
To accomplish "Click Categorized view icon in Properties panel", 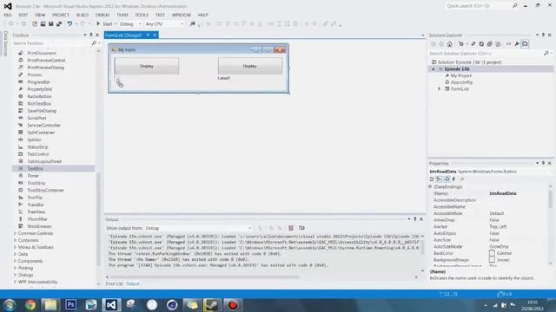I will point(432,179).
